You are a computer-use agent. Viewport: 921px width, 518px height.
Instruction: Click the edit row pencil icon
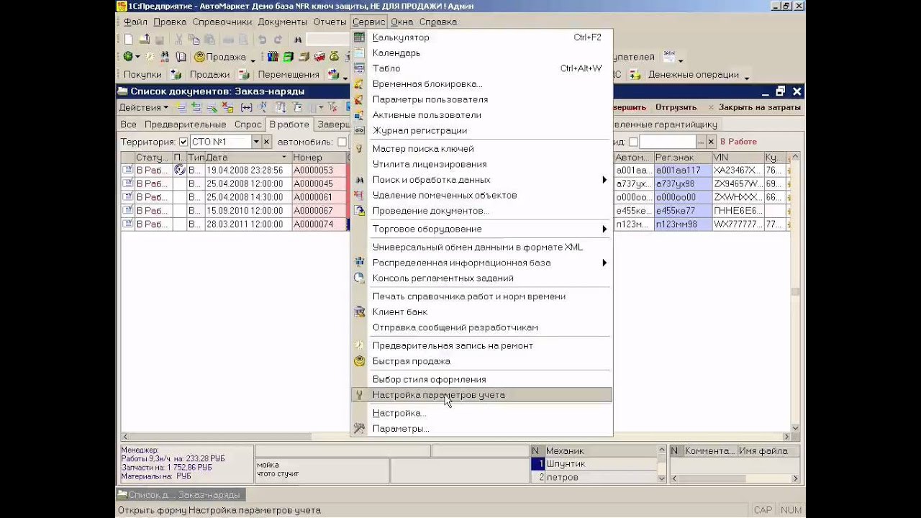[x=212, y=107]
